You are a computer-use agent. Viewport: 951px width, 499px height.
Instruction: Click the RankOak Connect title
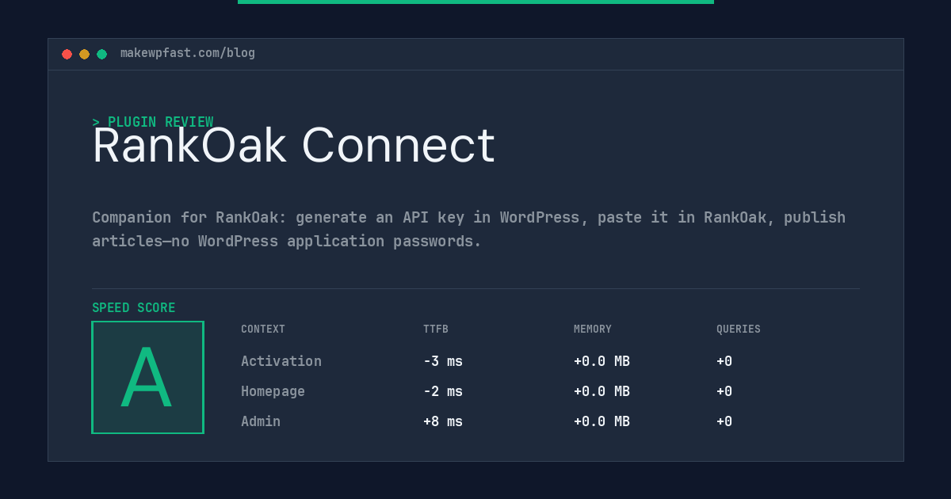coord(293,146)
